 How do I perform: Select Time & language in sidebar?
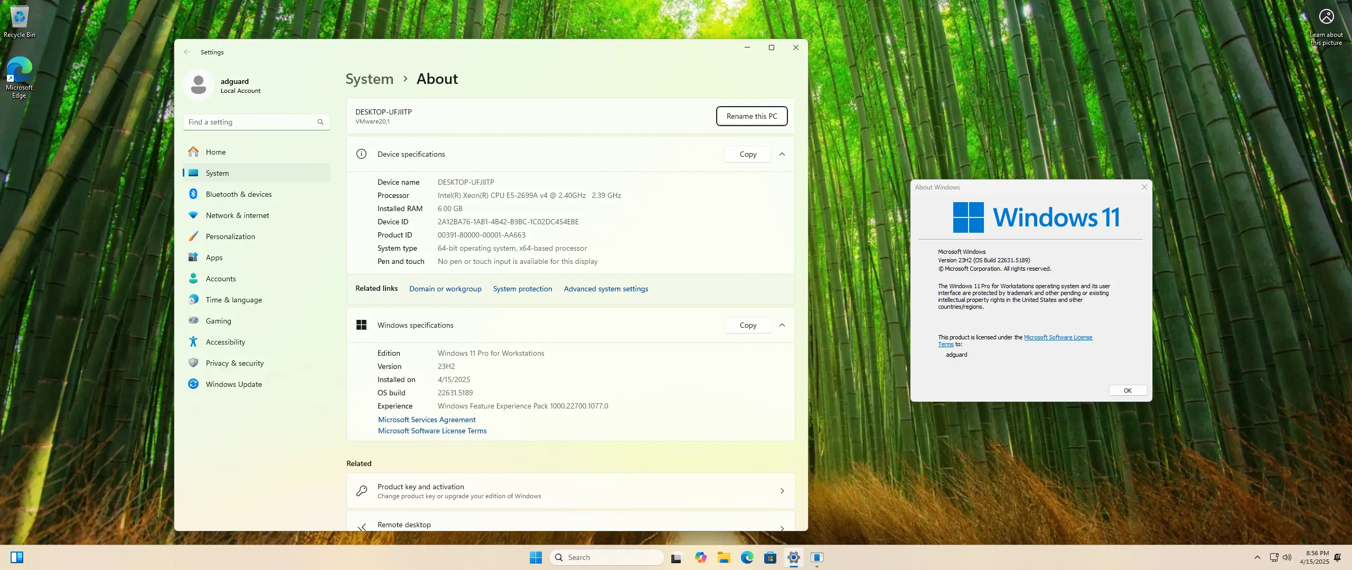tap(233, 300)
